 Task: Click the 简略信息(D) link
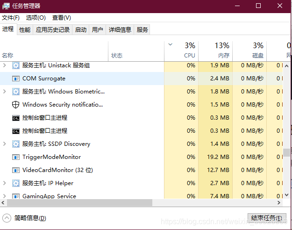point(30,218)
